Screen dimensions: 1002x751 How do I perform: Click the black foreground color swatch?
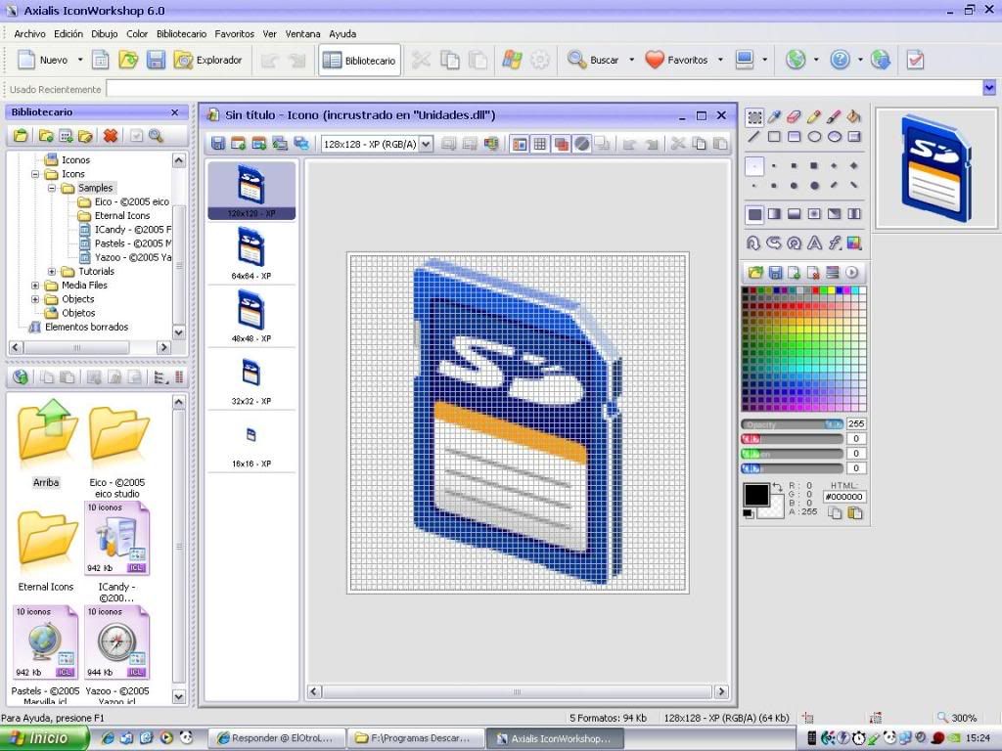(756, 495)
